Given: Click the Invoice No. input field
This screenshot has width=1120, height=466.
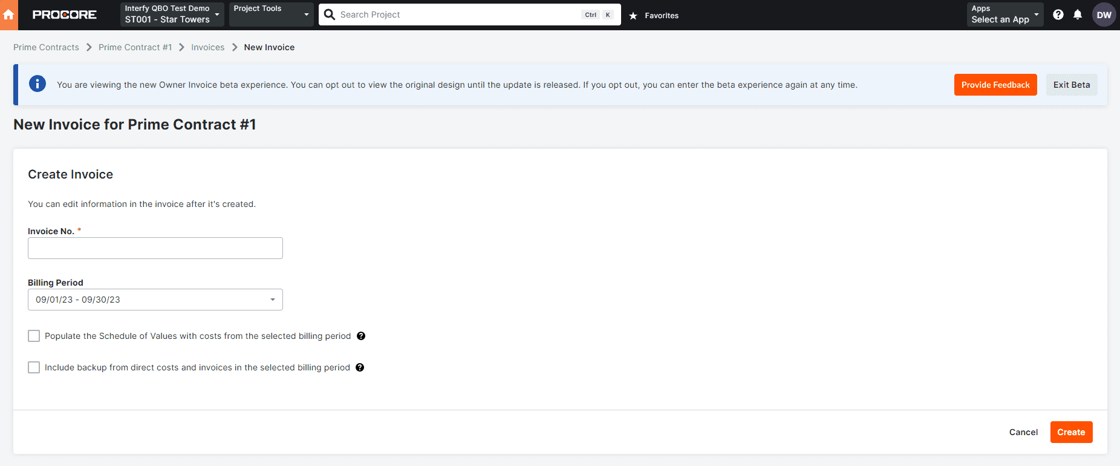Looking at the screenshot, I should coord(155,248).
